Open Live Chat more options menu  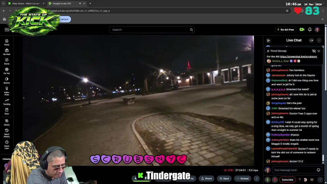pos(319,40)
